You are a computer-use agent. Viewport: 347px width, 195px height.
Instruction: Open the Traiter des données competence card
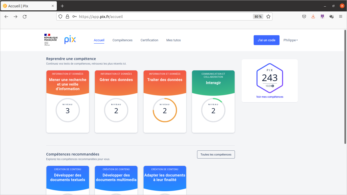(x=165, y=101)
